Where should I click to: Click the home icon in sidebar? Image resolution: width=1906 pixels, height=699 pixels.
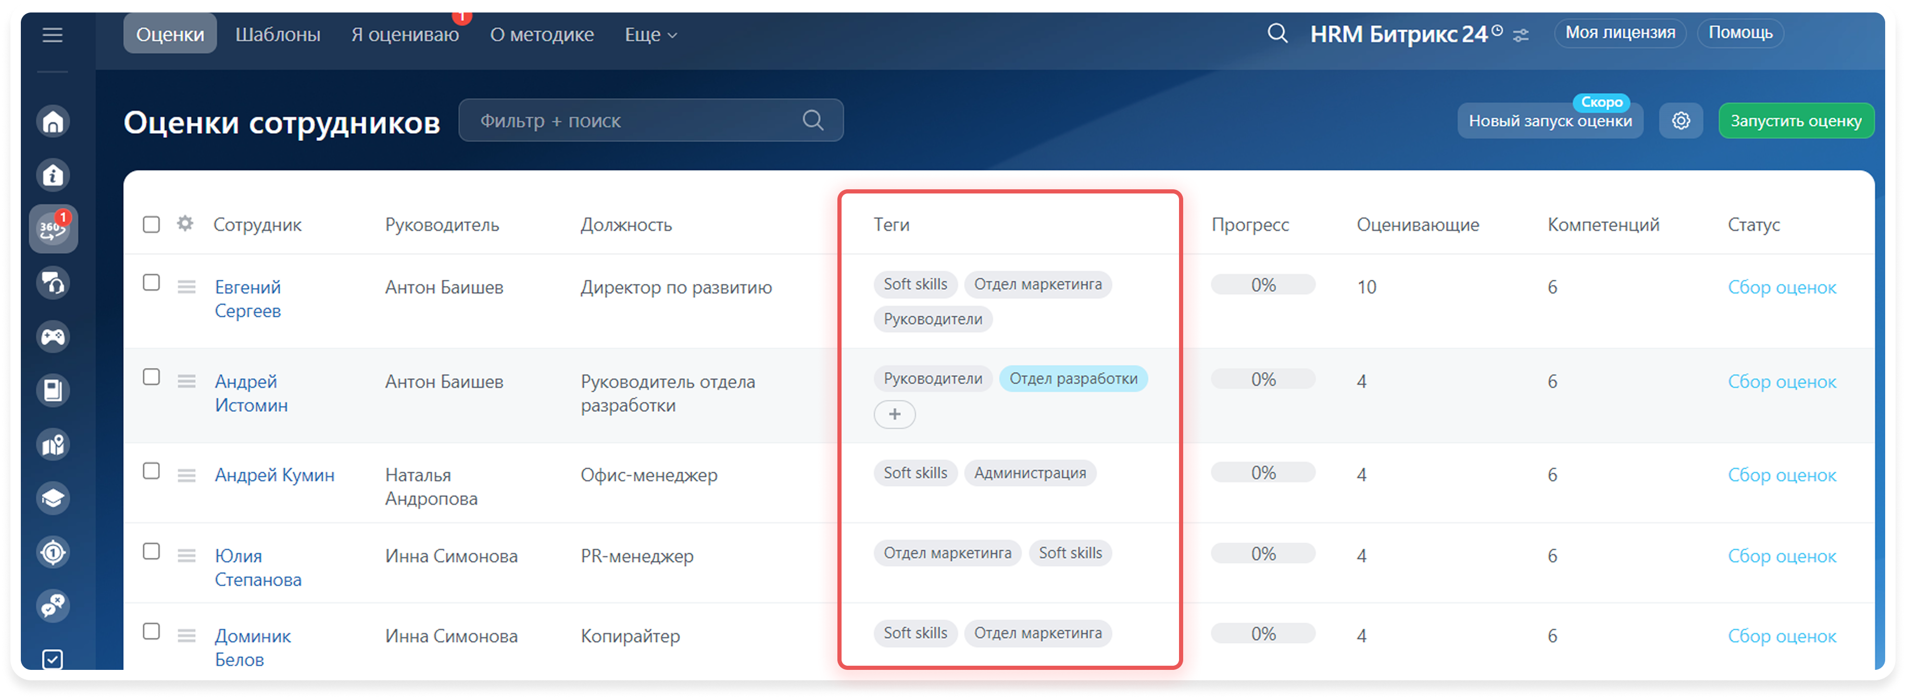53,121
